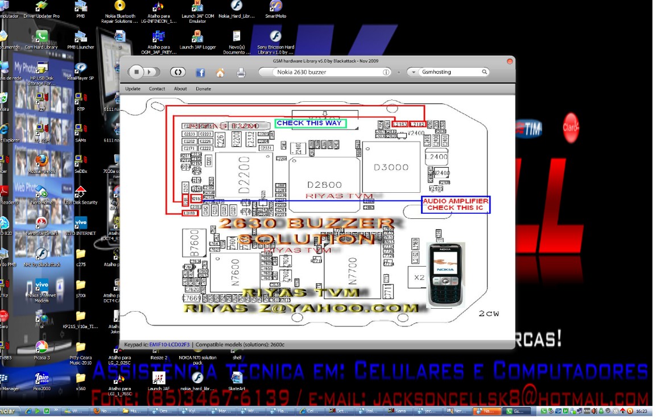Viewport: 669px width, 418px height.
Task: Open the RTP desktop icon
Action: (x=80, y=102)
